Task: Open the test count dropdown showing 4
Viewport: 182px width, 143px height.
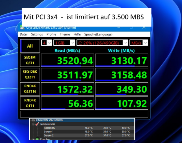Action: point(47,43)
